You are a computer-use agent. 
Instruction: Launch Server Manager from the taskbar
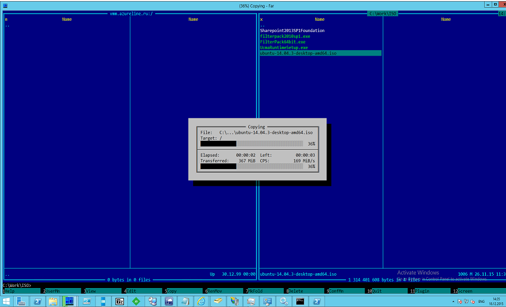click(21, 302)
